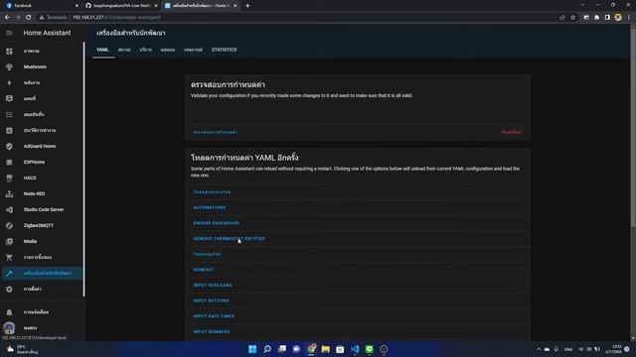Screen dimensions: 636x357
Task: Open the Logbook list icon
Action: (x=9, y=115)
